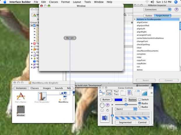
Task: Open the Layout menu
Action: [x=77, y=2]
